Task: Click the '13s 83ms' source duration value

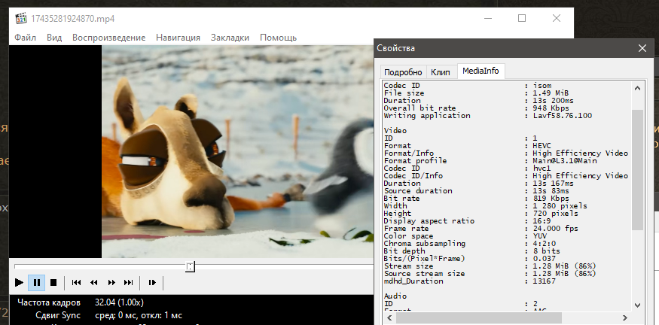Action: pos(551,190)
